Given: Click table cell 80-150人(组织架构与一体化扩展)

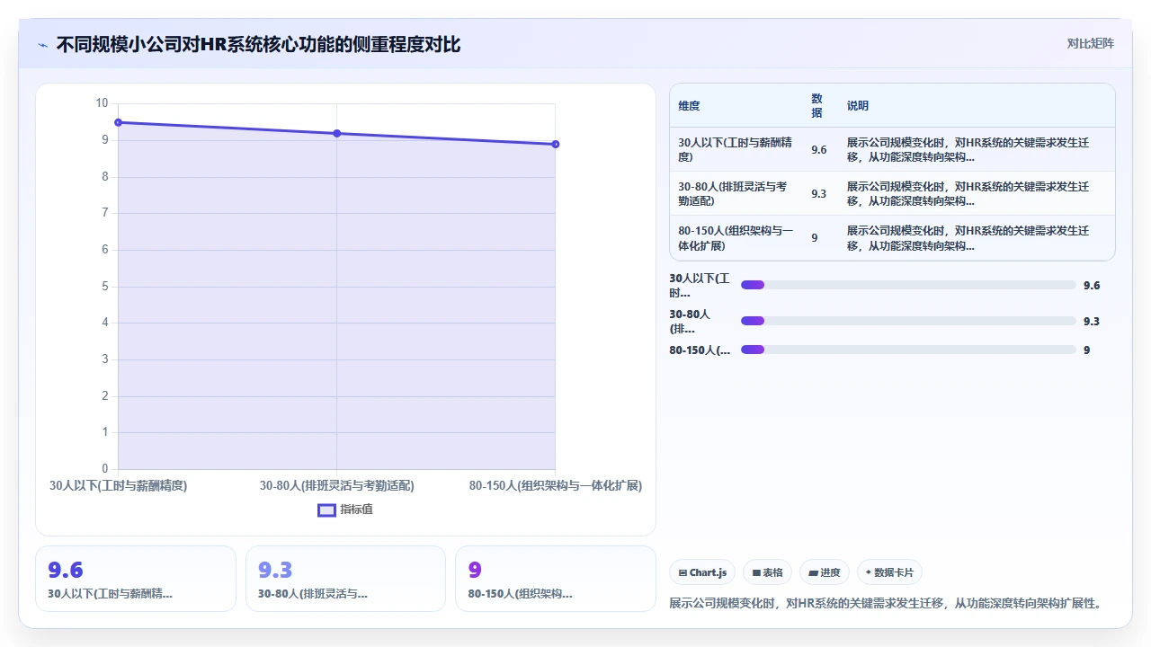Looking at the screenshot, I should pos(736,238).
